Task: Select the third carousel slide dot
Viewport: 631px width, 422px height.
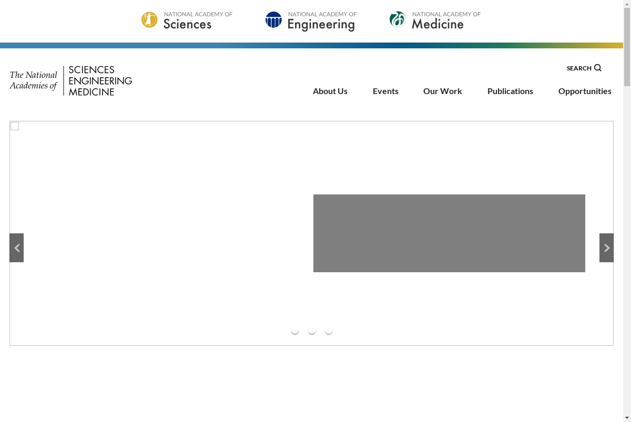Action: tap(329, 330)
